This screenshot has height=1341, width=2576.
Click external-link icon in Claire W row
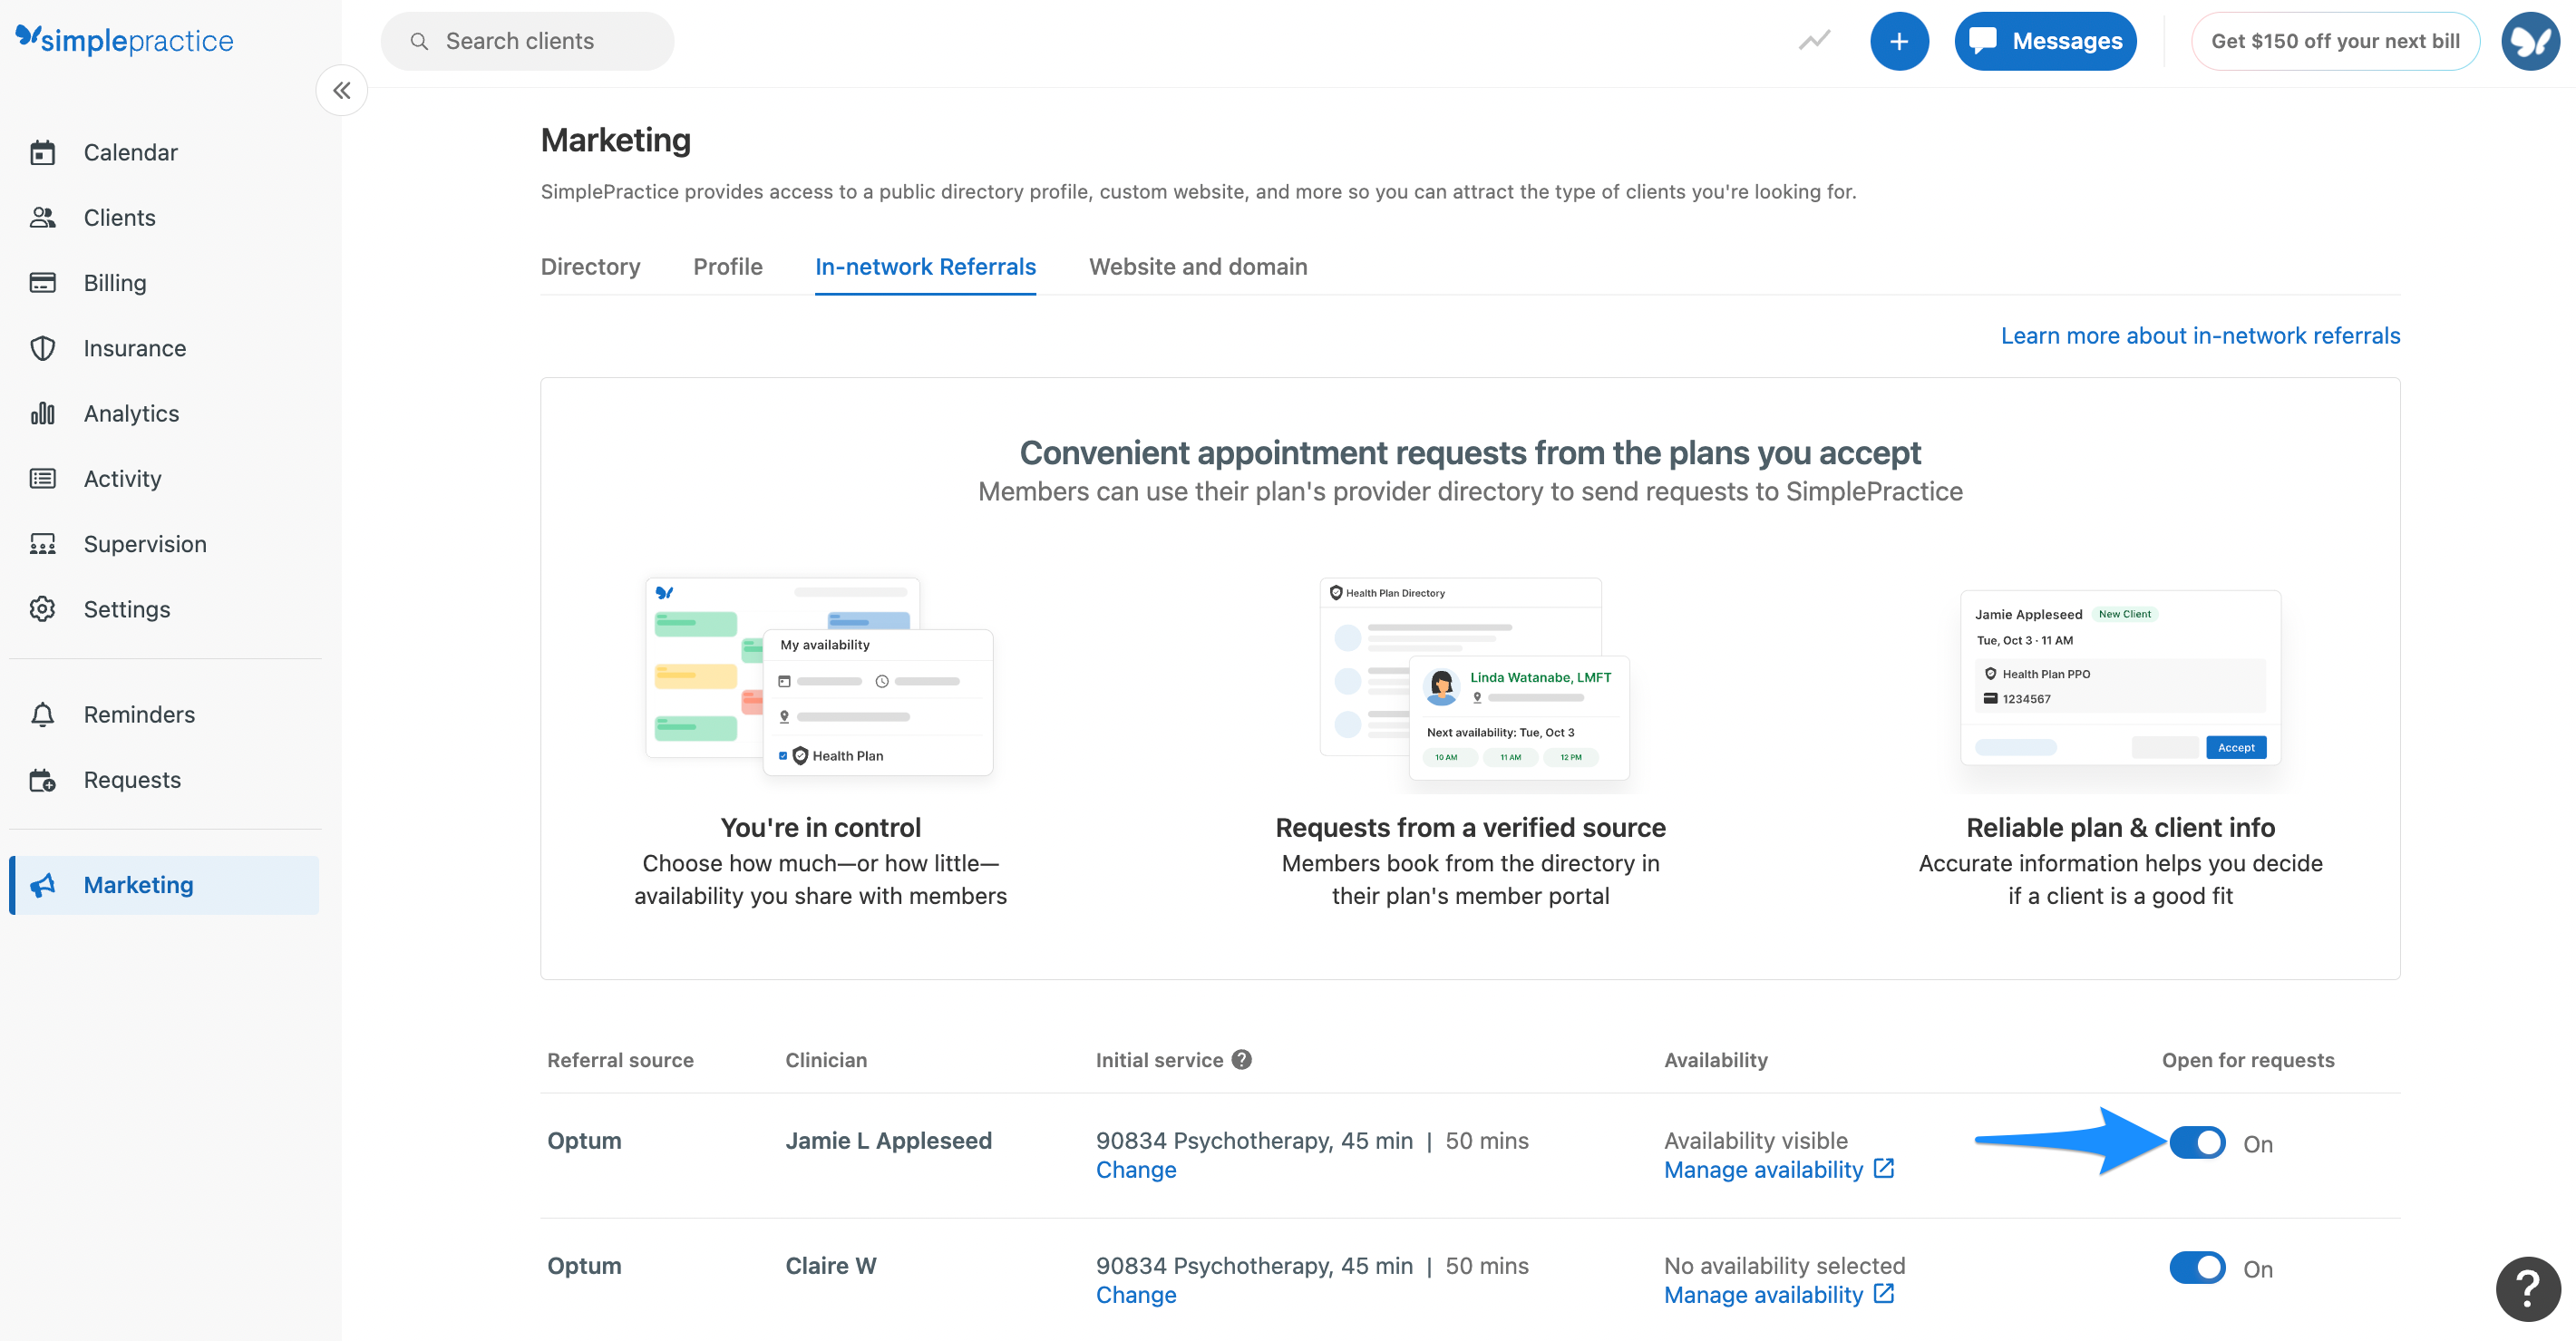pos(1884,1293)
